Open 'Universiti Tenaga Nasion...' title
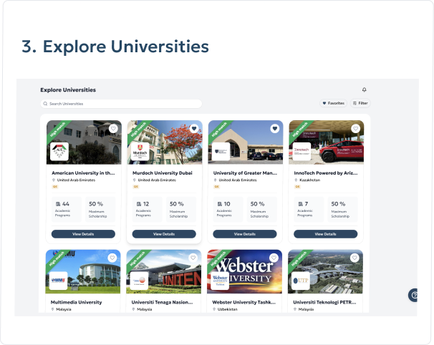 162,302
